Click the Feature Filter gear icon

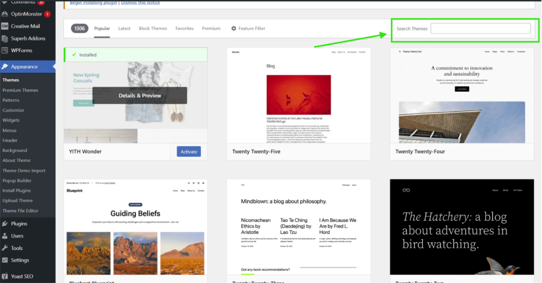[x=234, y=28]
